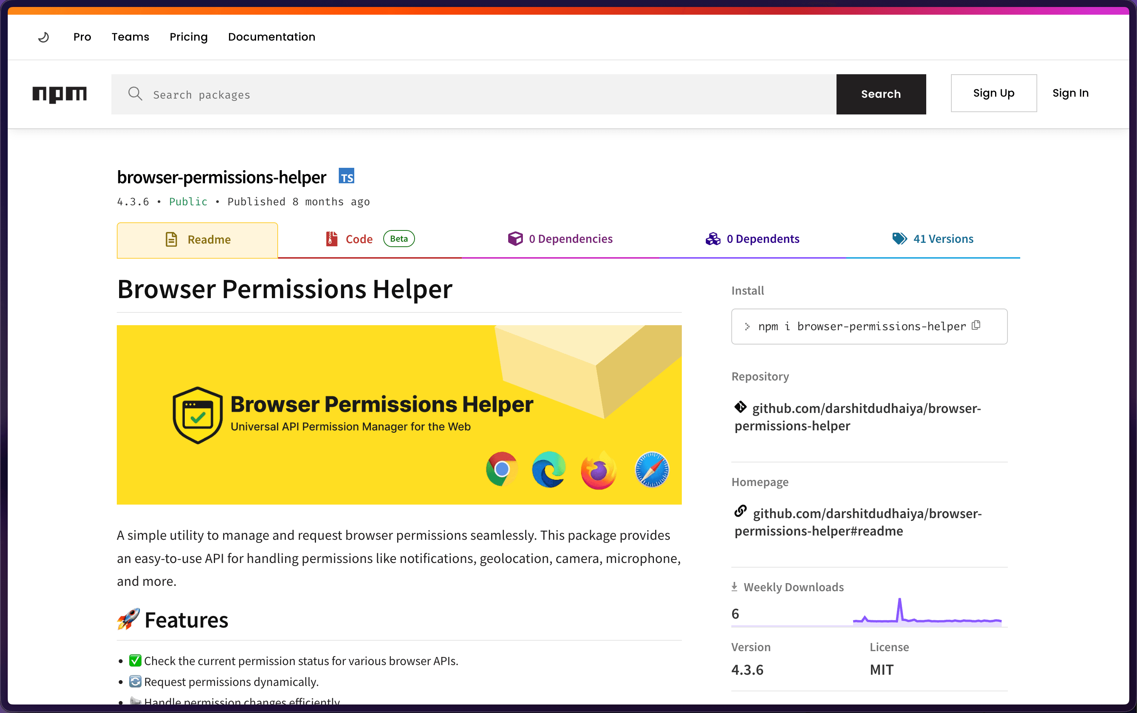Screen dimensions: 1137x713
Task: Click the shield logo in banner
Action: pos(198,415)
